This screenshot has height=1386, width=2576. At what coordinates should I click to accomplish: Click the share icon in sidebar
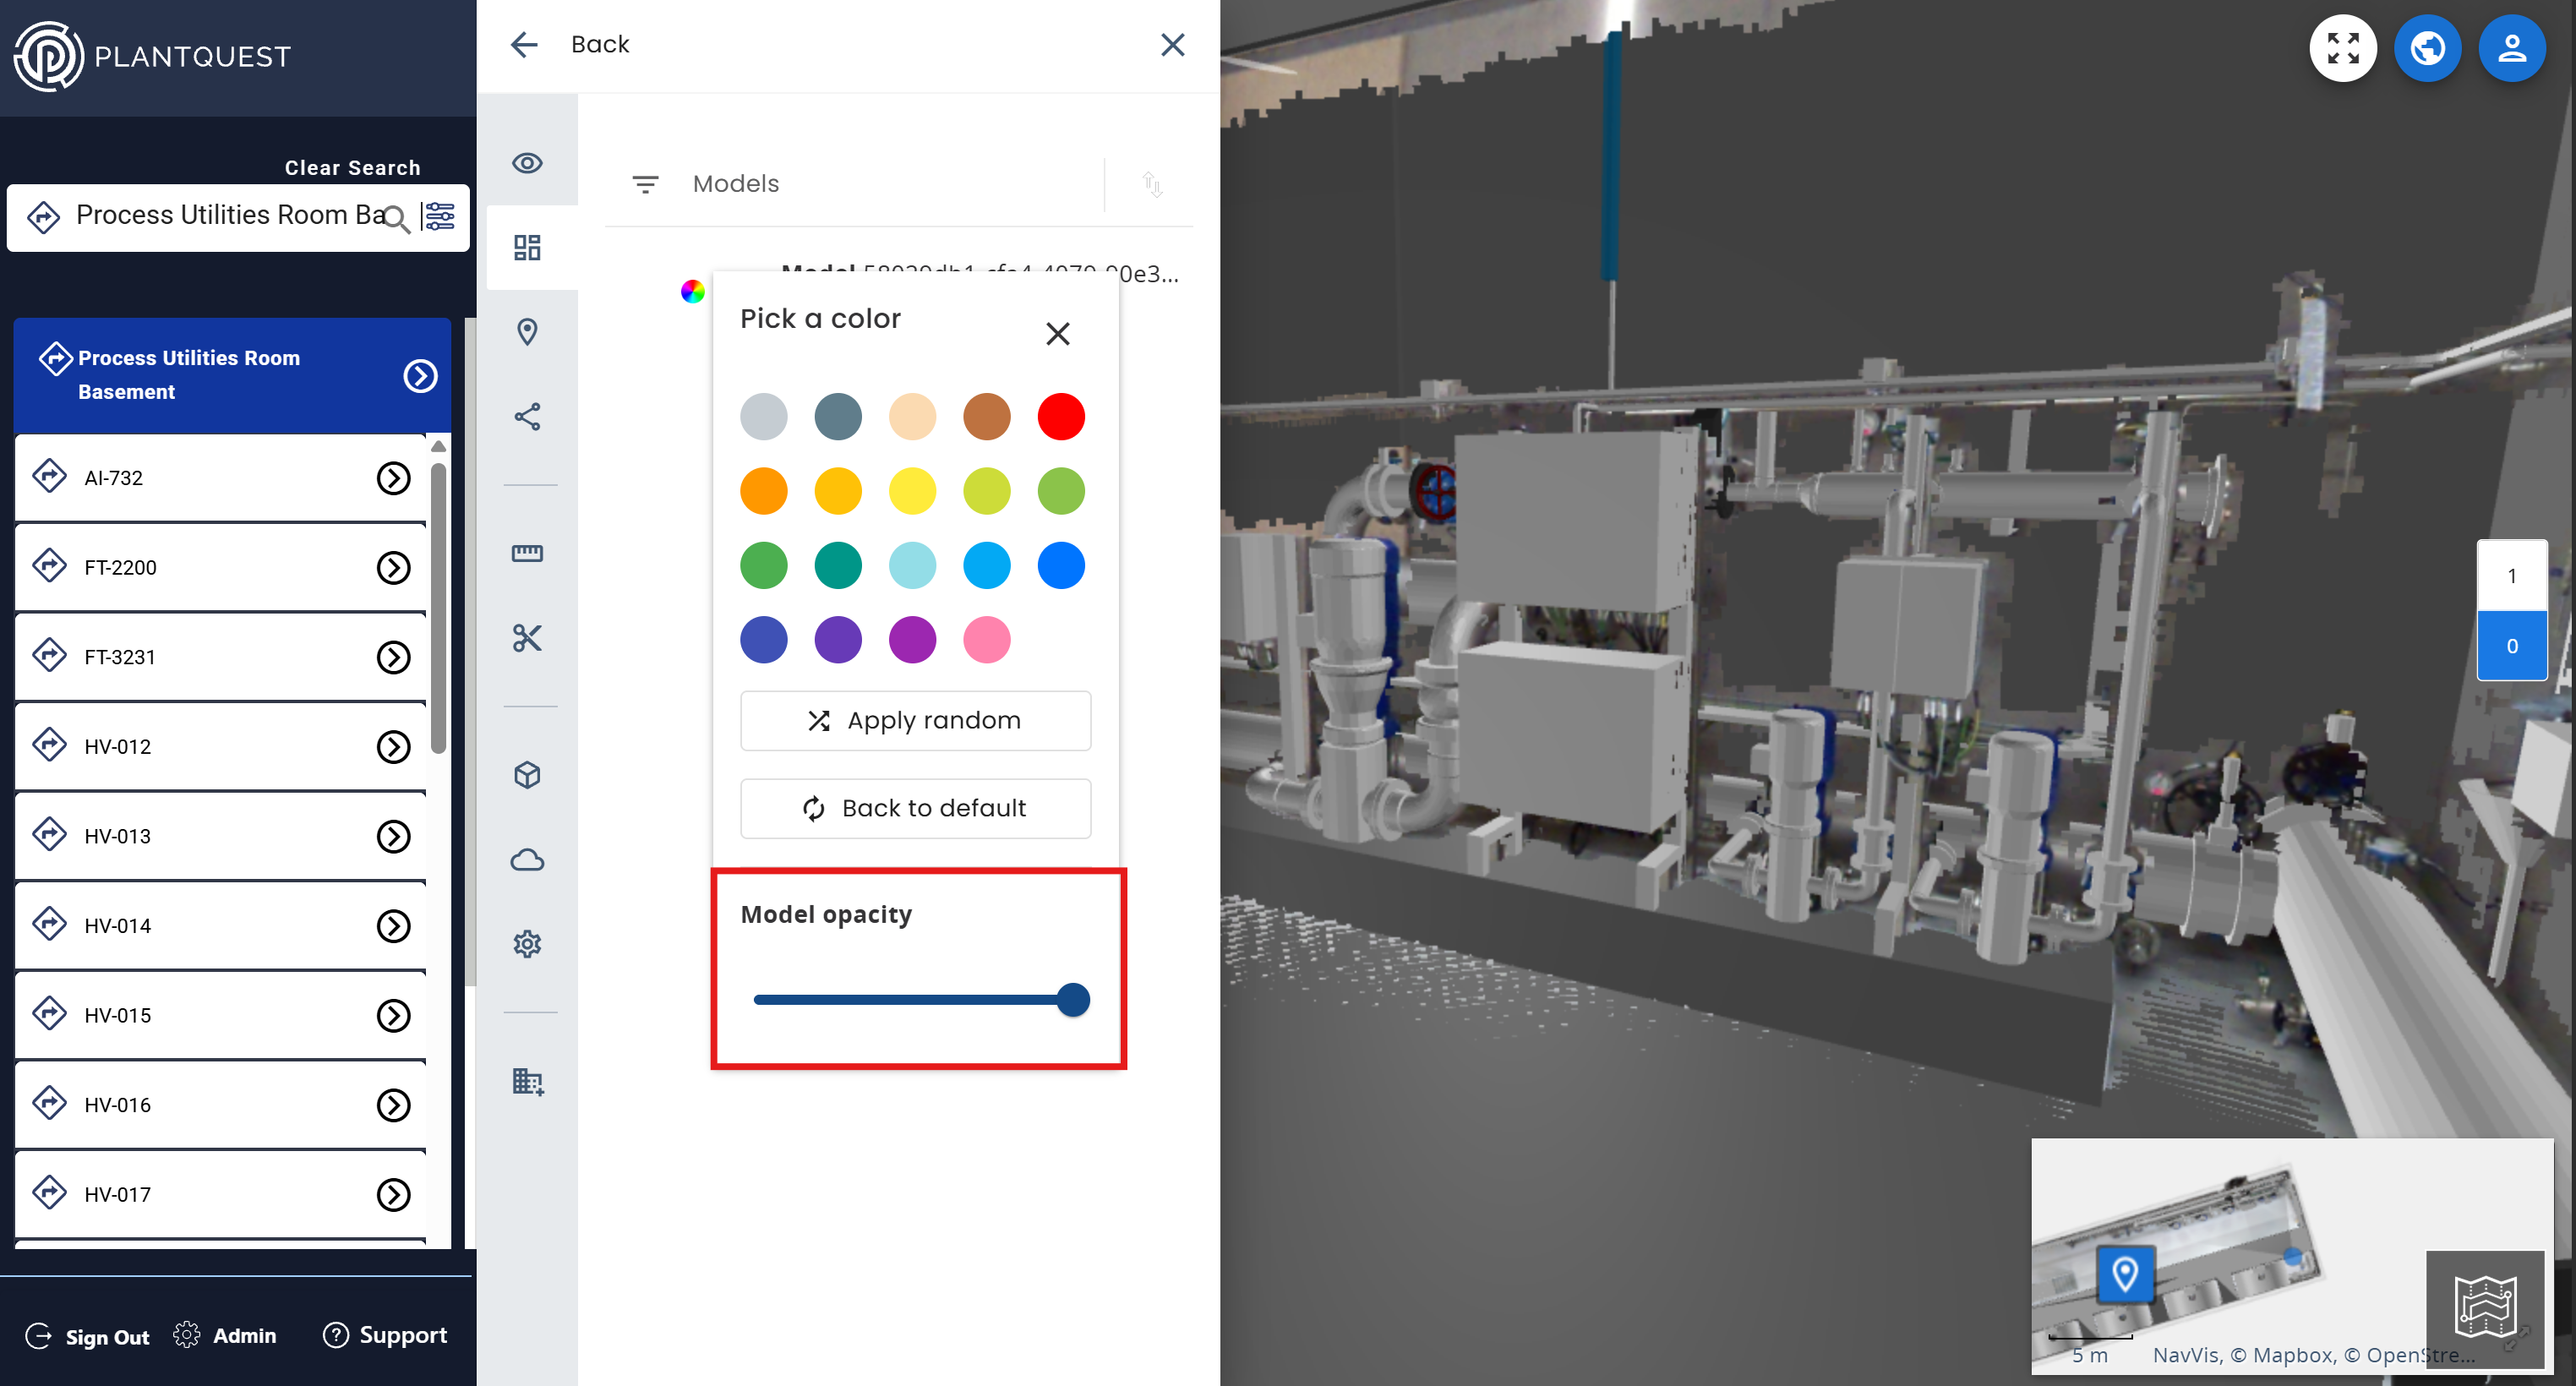pos(527,417)
